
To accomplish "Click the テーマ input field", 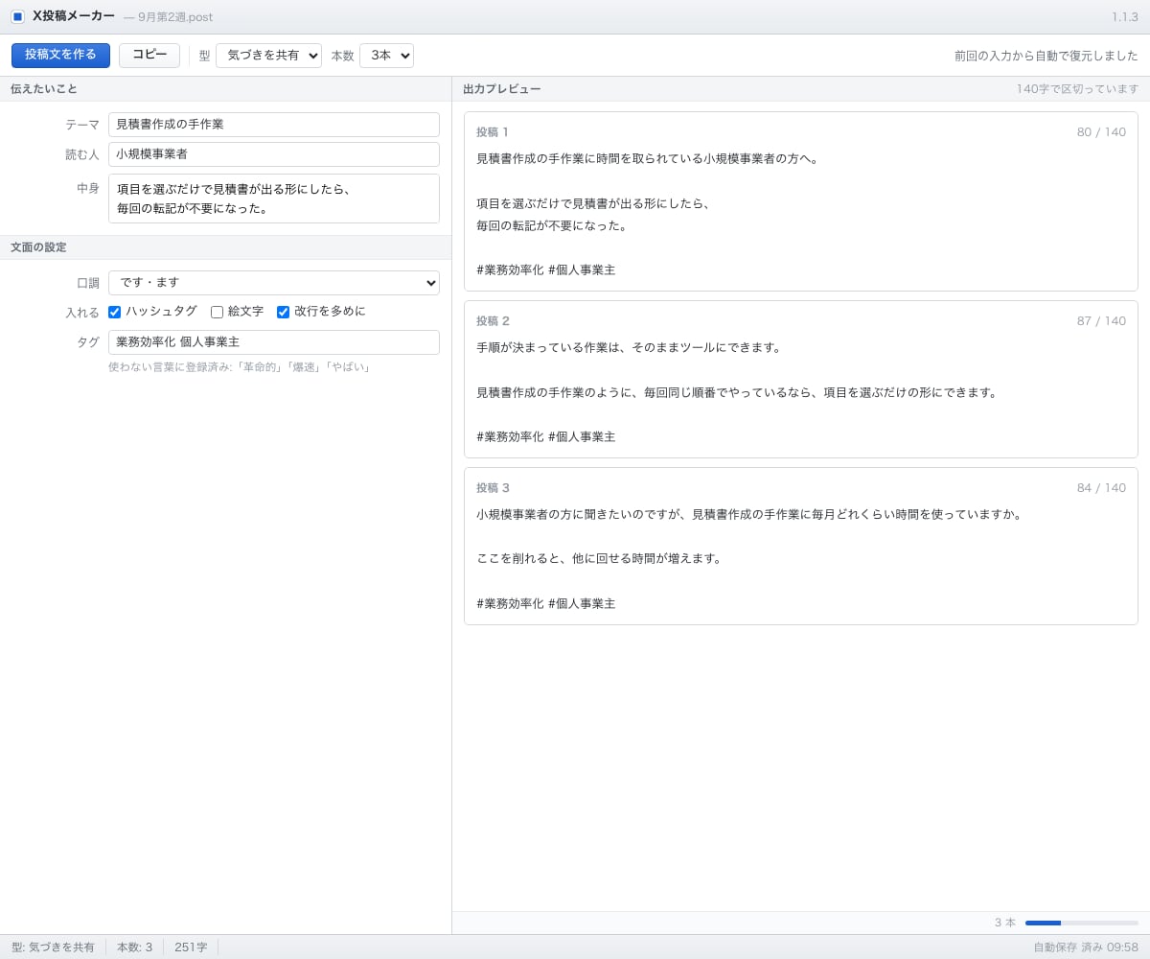I will [274, 125].
